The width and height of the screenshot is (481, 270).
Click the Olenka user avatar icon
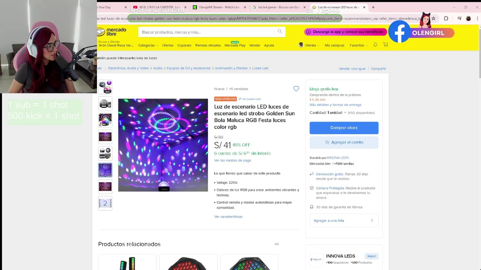point(301,45)
